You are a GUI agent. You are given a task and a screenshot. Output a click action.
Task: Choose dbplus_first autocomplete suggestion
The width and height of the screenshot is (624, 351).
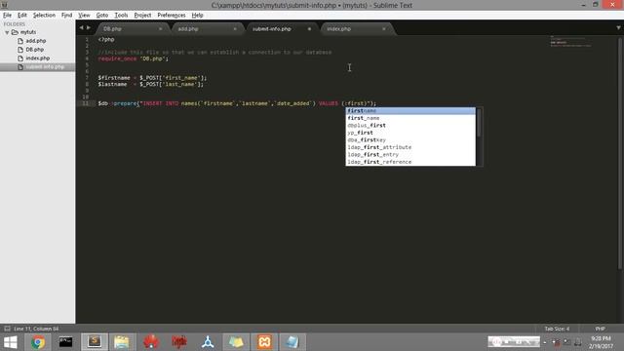pyautogui.click(x=410, y=126)
